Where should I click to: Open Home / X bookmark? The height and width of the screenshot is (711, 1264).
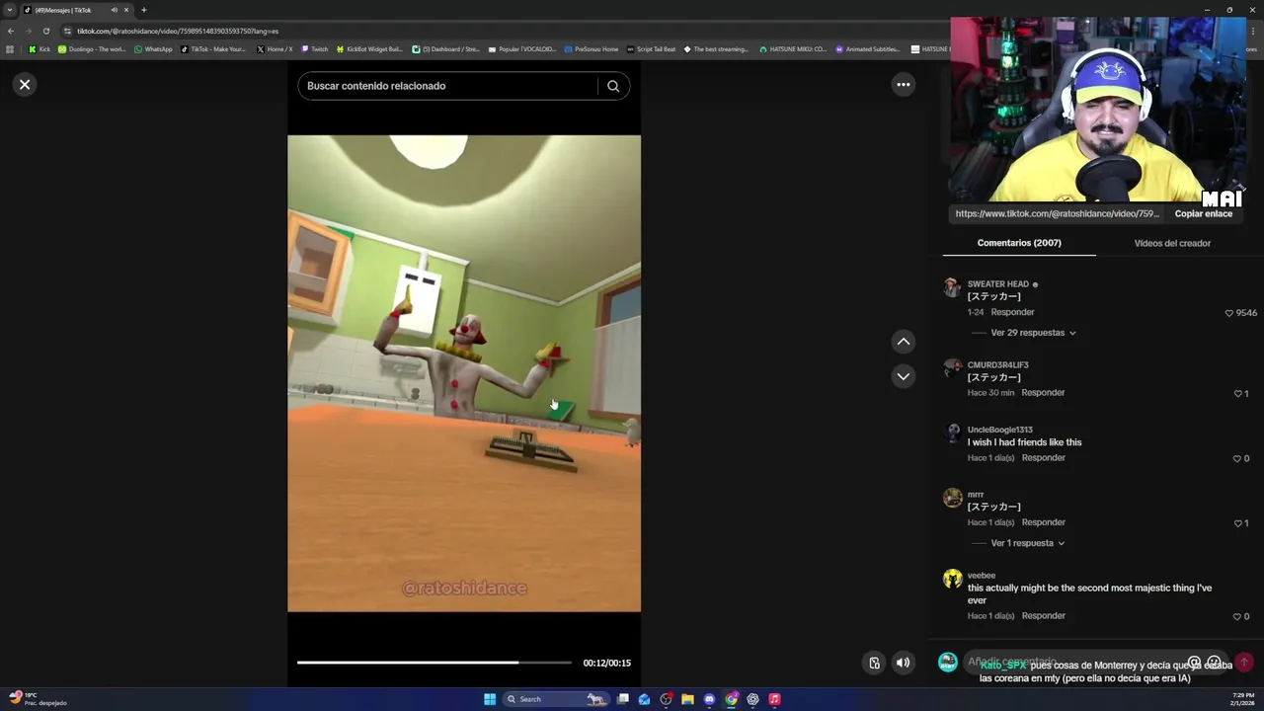(x=275, y=49)
